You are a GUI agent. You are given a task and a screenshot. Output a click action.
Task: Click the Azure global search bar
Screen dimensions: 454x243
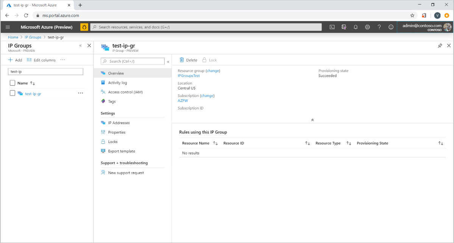206,27
